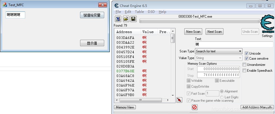The image size is (275, 114).
Task: Toggle Pause the game while scanning
Action: click(x=189, y=101)
